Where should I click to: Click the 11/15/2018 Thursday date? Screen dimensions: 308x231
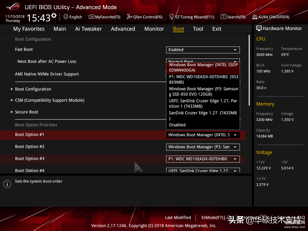[x=15, y=18]
